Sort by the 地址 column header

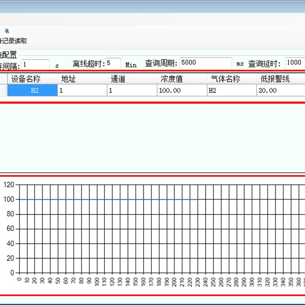82,79
